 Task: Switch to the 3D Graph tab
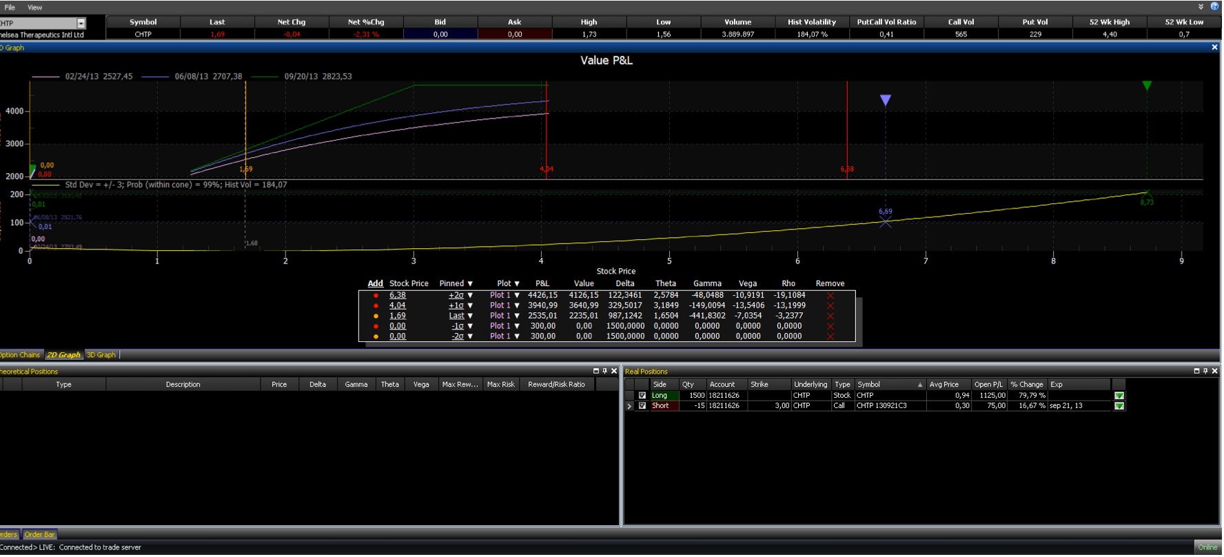(x=101, y=356)
